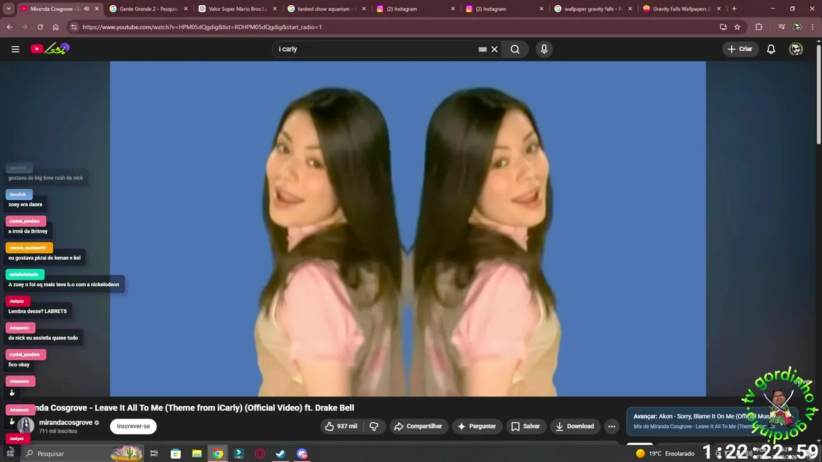Click the Compartilhar share button
822x462 pixels.
[x=418, y=426]
